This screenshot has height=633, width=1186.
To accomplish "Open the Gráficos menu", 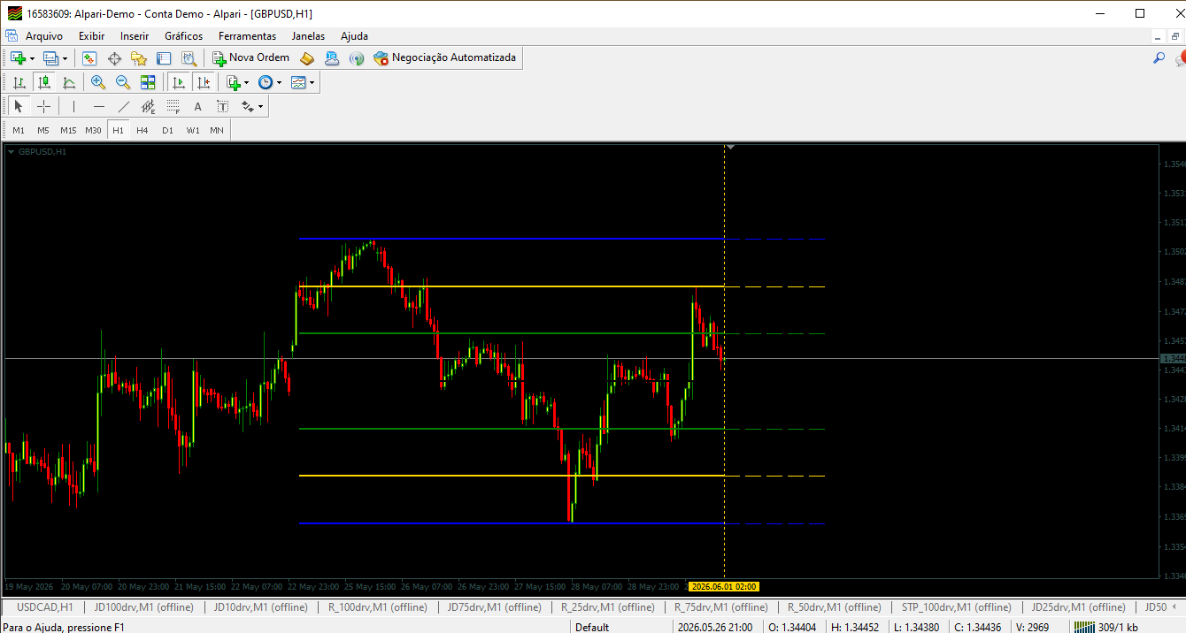I will 184,36.
